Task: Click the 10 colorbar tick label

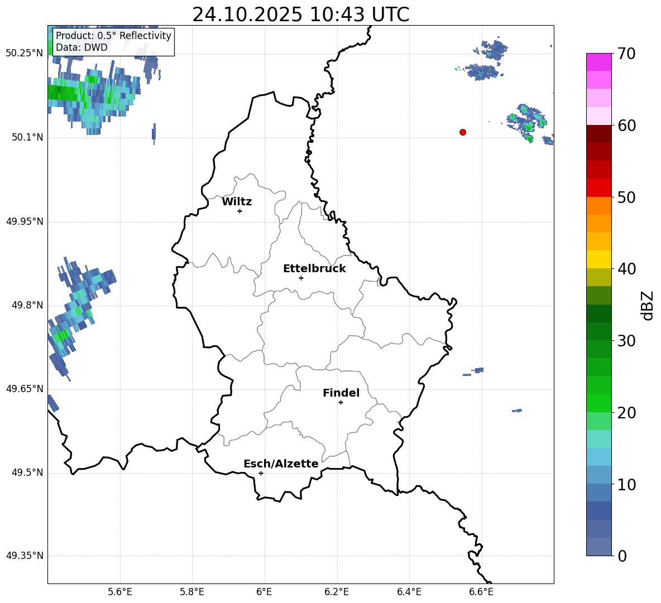Action: tap(626, 485)
